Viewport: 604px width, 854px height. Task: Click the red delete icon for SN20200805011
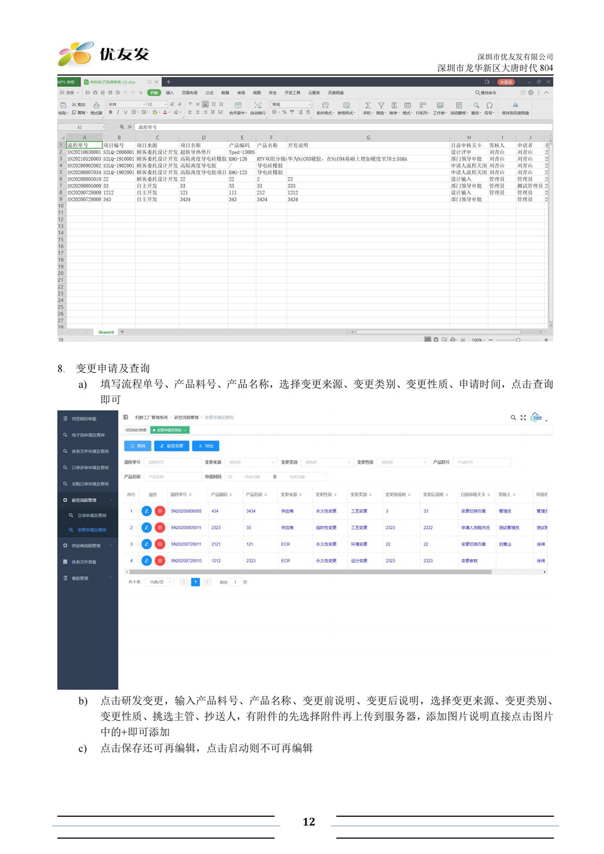[x=160, y=527]
